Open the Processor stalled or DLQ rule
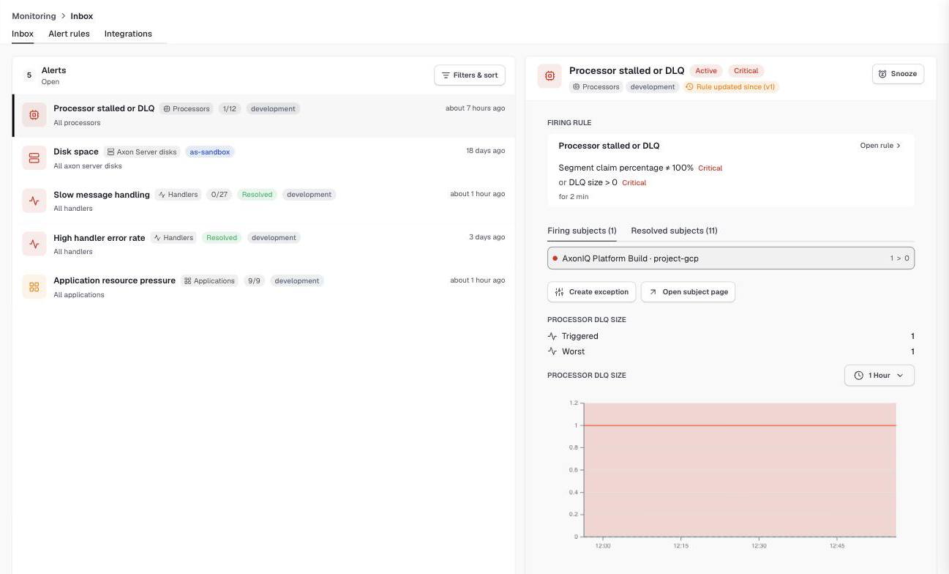Image resolution: width=949 pixels, height=574 pixels. [x=880, y=146]
